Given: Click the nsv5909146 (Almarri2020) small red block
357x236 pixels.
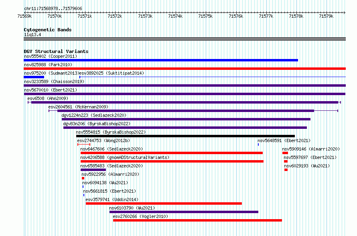Looking at the screenshot, I should click(285, 153).
